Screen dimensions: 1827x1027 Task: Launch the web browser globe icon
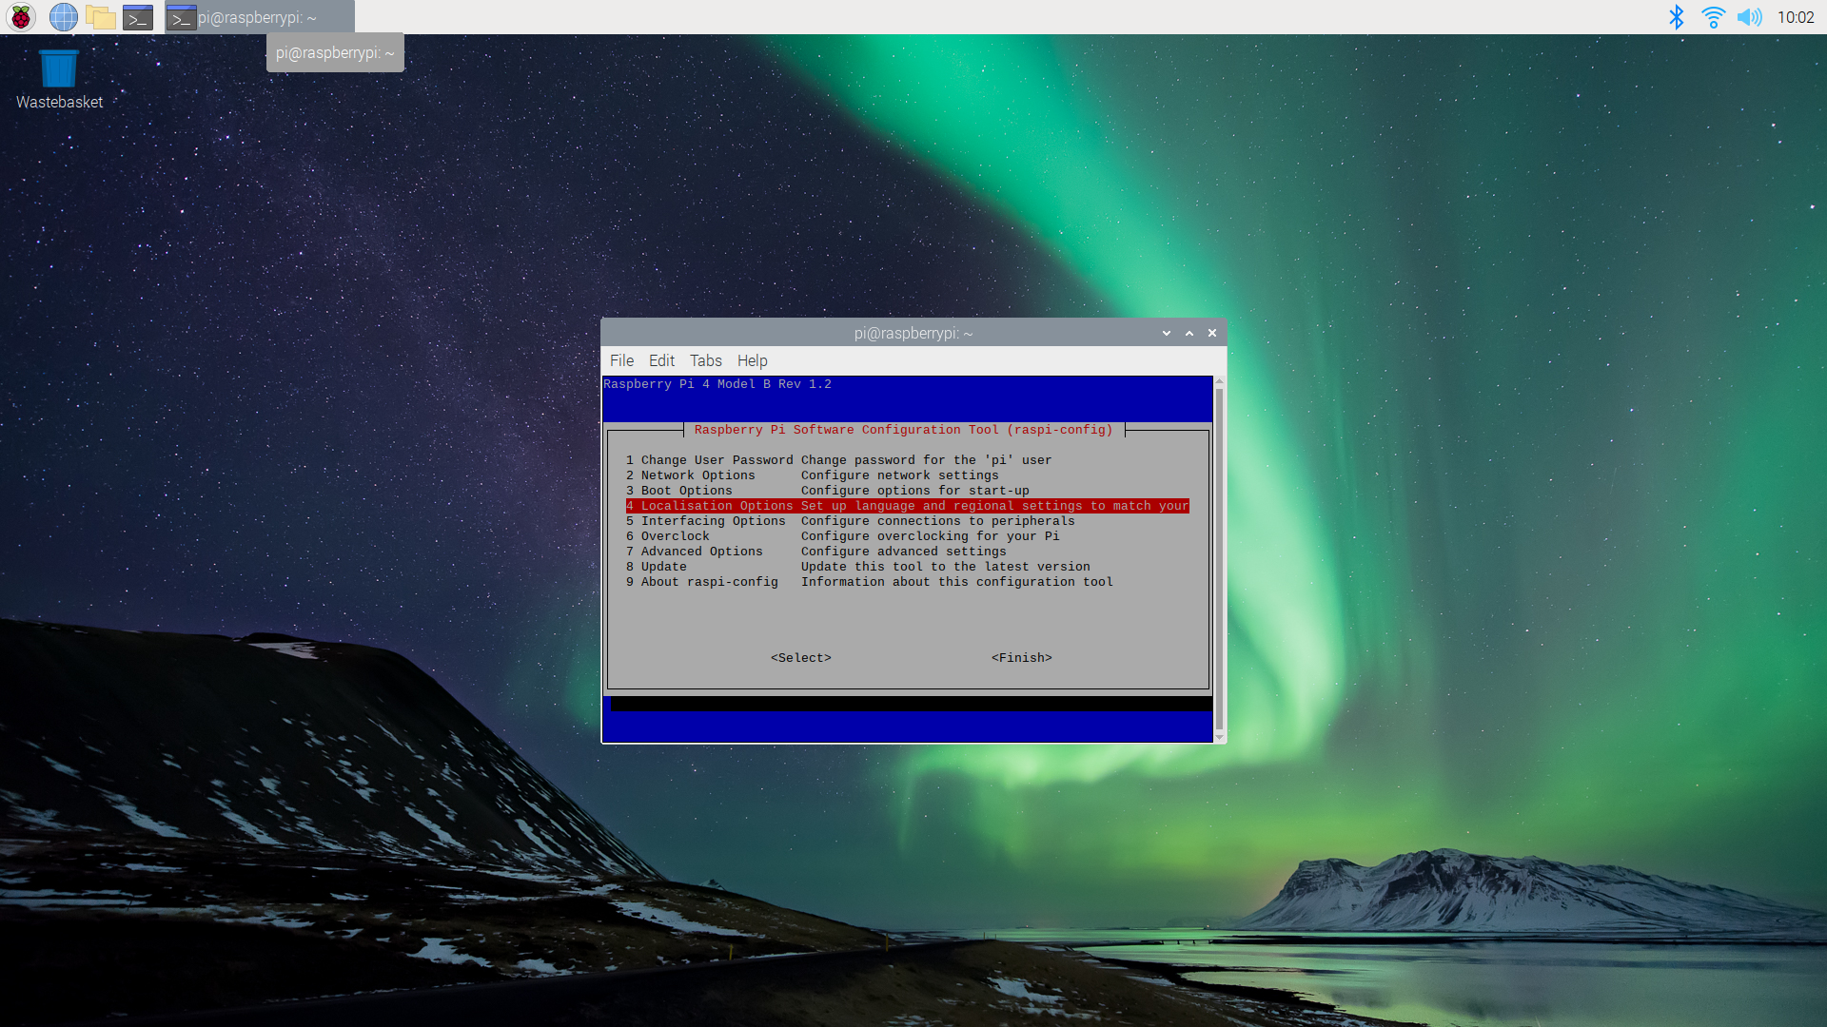(63, 17)
